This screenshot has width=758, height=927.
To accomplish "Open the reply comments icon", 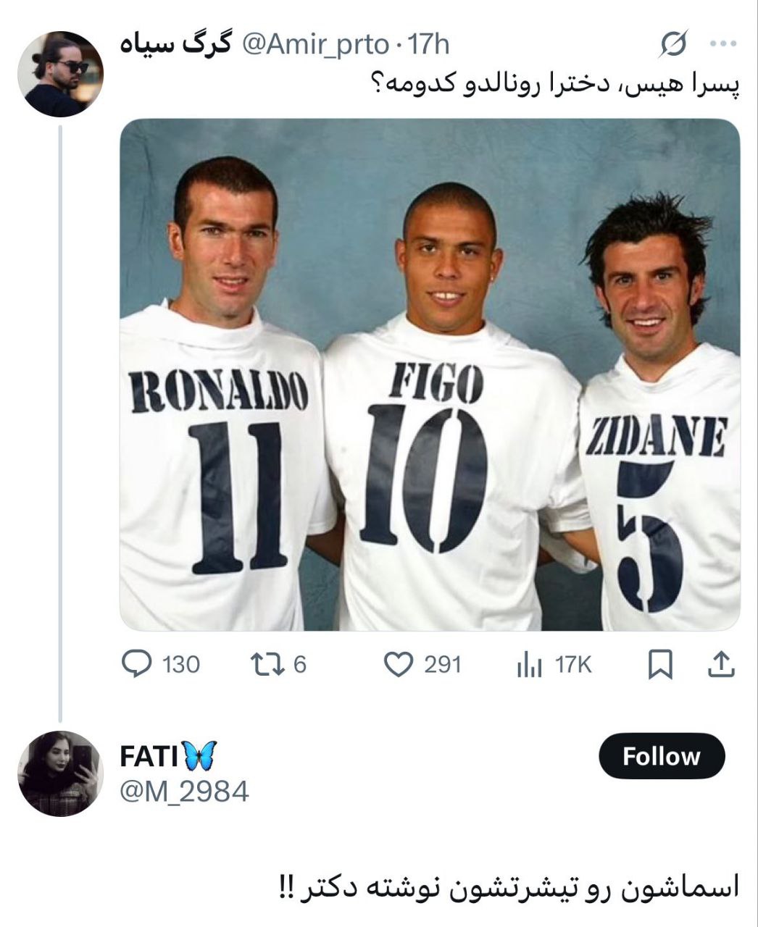I will [135, 663].
